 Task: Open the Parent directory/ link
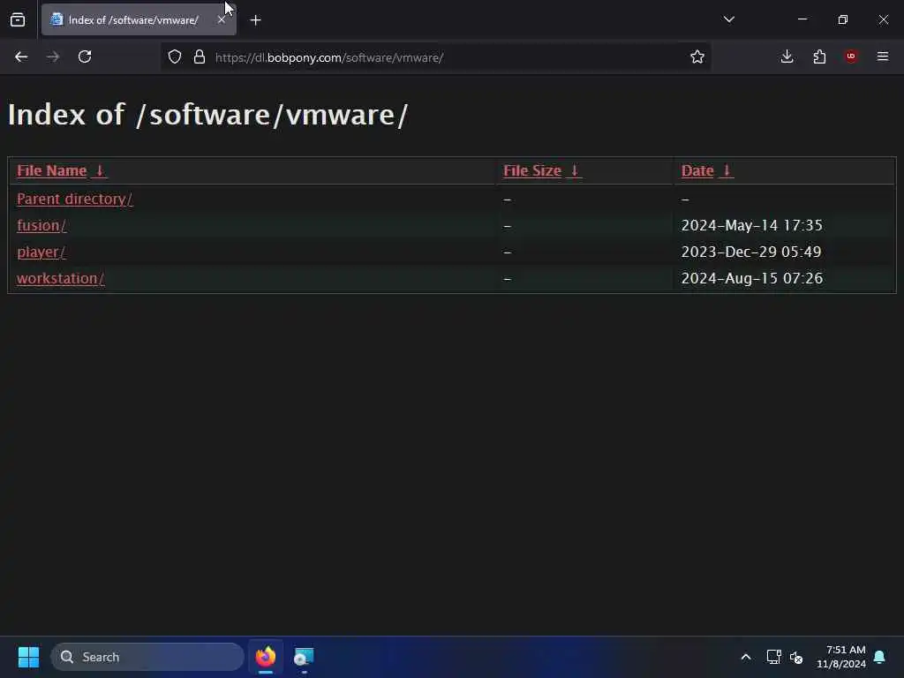(x=75, y=199)
